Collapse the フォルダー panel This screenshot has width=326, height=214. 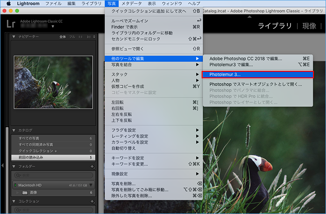point(14,166)
